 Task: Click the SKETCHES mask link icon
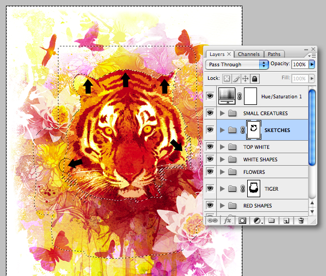[242, 130]
